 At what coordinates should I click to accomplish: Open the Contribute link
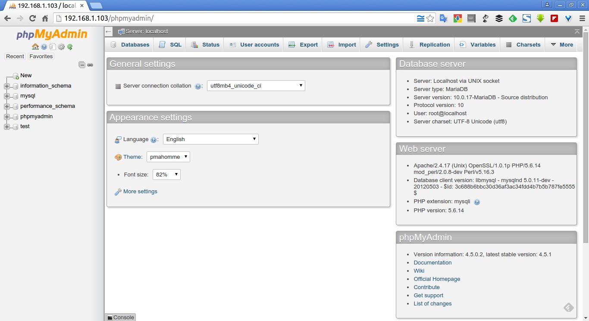tap(426, 287)
